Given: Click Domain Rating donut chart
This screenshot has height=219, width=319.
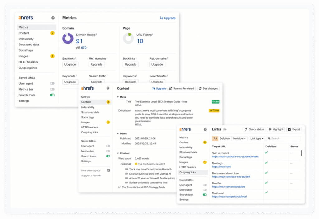Looking at the screenshot, I should click(x=68, y=38).
